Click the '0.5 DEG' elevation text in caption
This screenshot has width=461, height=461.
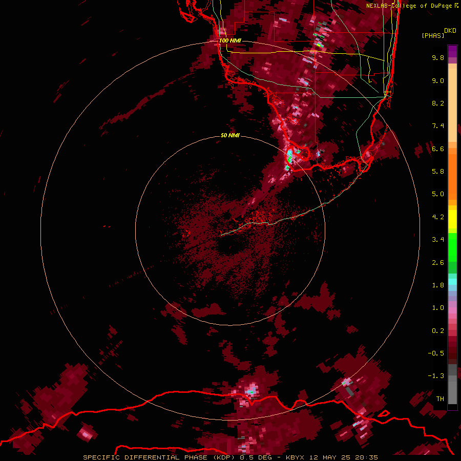point(256,457)
